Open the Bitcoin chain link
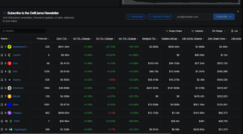 tap(16, 96)
